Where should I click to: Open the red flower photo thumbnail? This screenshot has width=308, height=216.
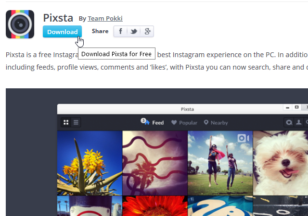pyautogui.click(x=155, y=206)
